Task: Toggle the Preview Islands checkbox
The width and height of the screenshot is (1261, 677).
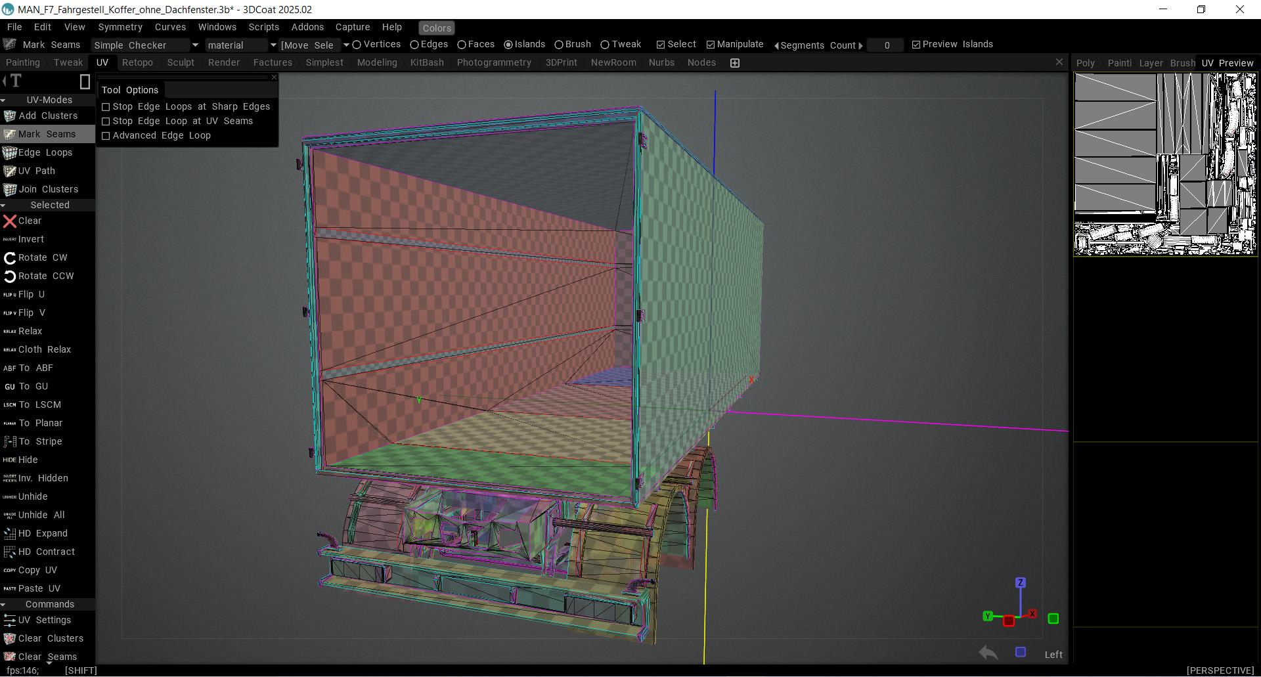Action: tap(916, 45)
